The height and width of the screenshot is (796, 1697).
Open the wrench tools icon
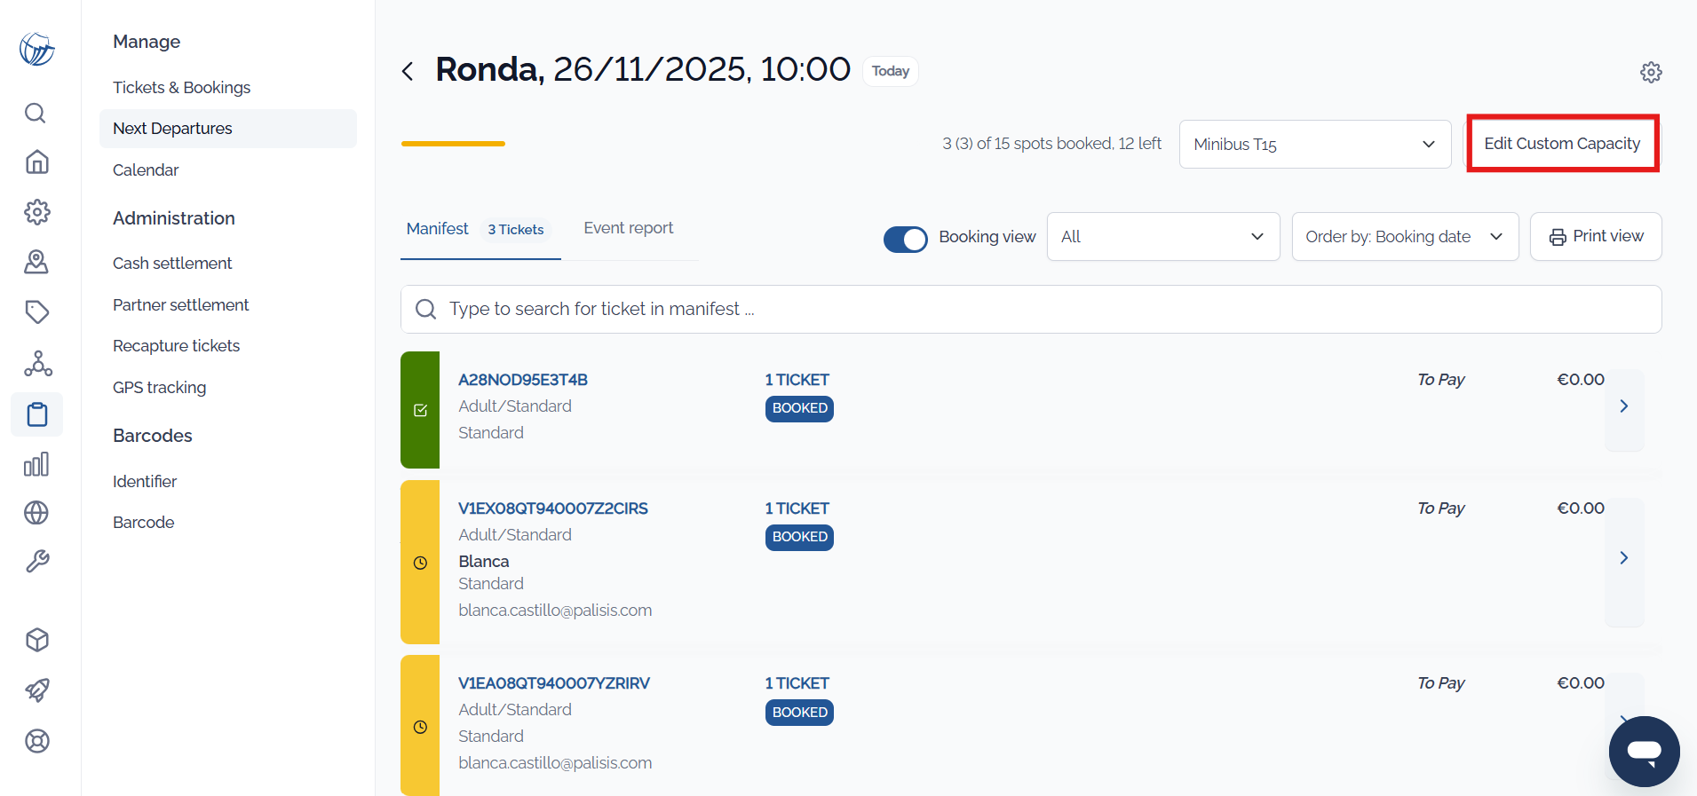pyautogui.click(x=37, y=562)
